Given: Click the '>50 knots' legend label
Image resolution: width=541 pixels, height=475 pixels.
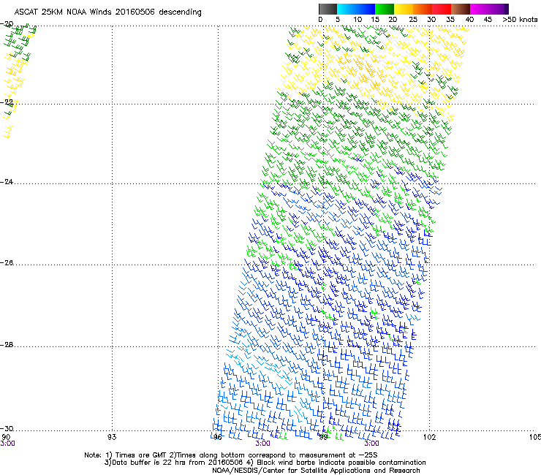Looking at the screenshot, I should point(520,20).
